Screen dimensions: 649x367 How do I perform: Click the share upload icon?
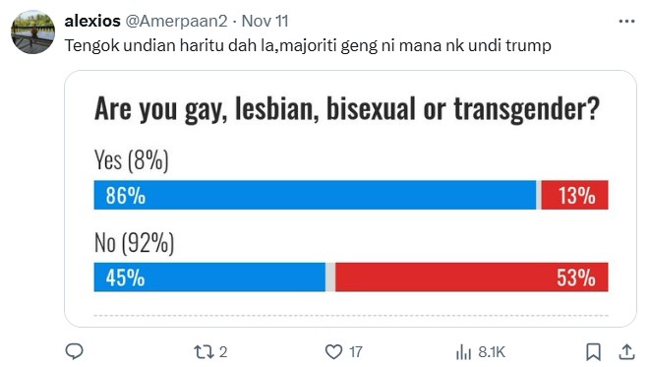coord(626,352)
